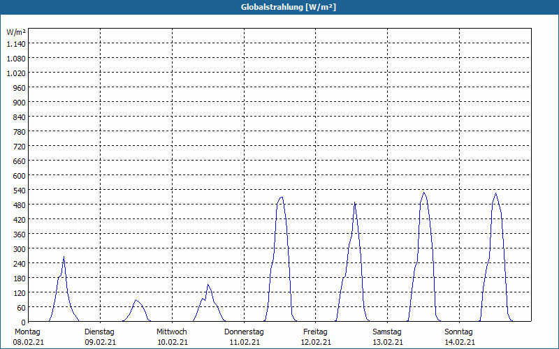Viewport: 559px width, 349px height.
Task: Click the 0 y-axis label
Action: pos(24,322)
